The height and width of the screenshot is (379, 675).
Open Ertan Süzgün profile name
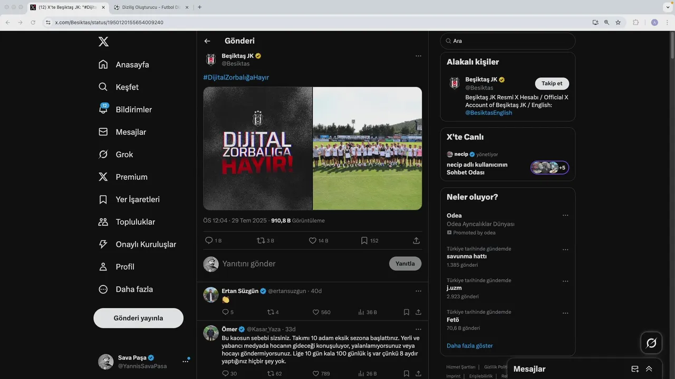240,291
